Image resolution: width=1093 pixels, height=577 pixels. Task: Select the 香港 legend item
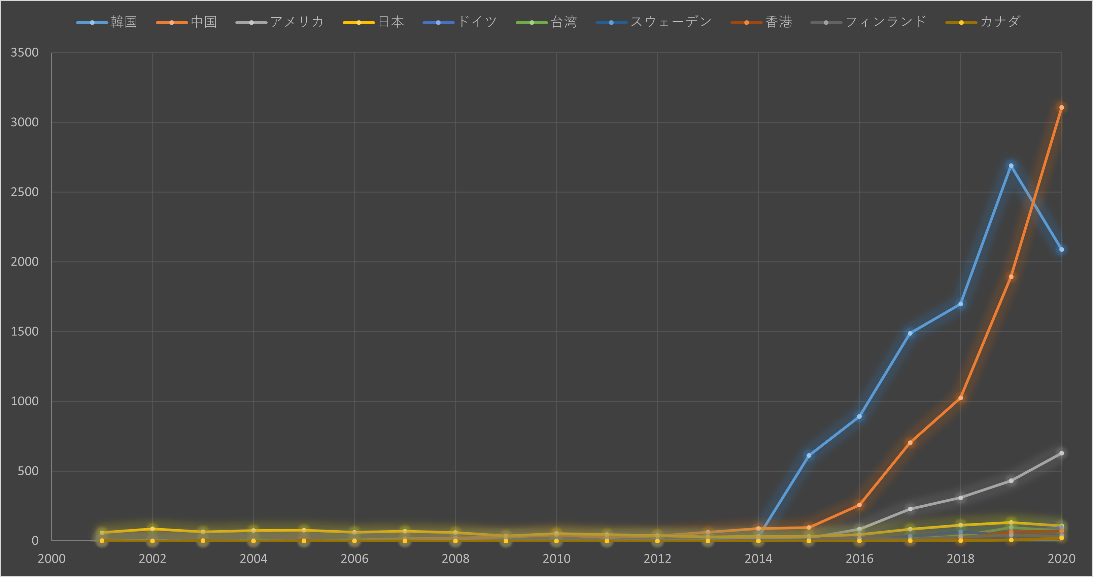click(778, 22)
